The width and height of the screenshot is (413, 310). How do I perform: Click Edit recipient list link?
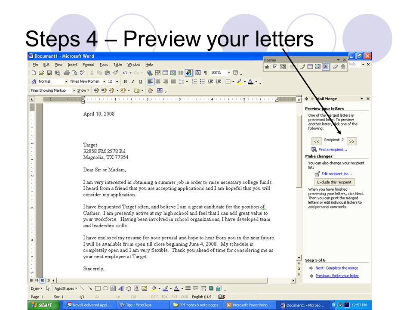(336, 174)
